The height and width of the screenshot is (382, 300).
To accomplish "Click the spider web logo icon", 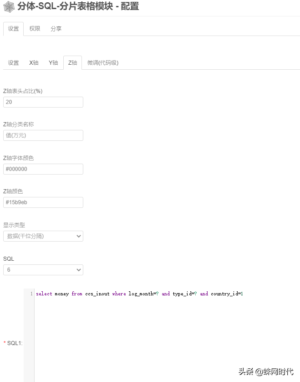I will 9,7.
